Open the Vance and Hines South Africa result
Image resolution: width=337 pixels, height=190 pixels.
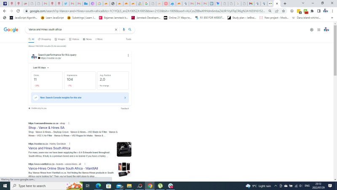pos(49,148)
